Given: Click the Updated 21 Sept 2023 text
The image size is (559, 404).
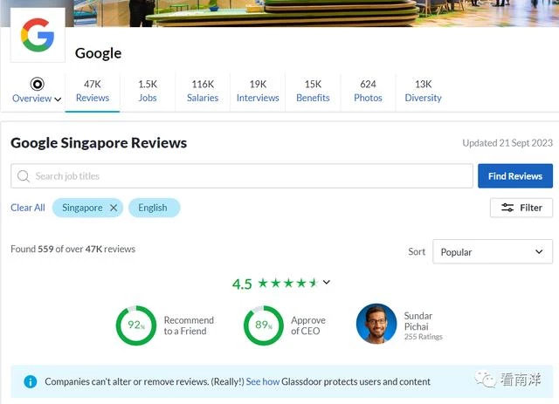Looking at the screenshot, I should point(507,143).
